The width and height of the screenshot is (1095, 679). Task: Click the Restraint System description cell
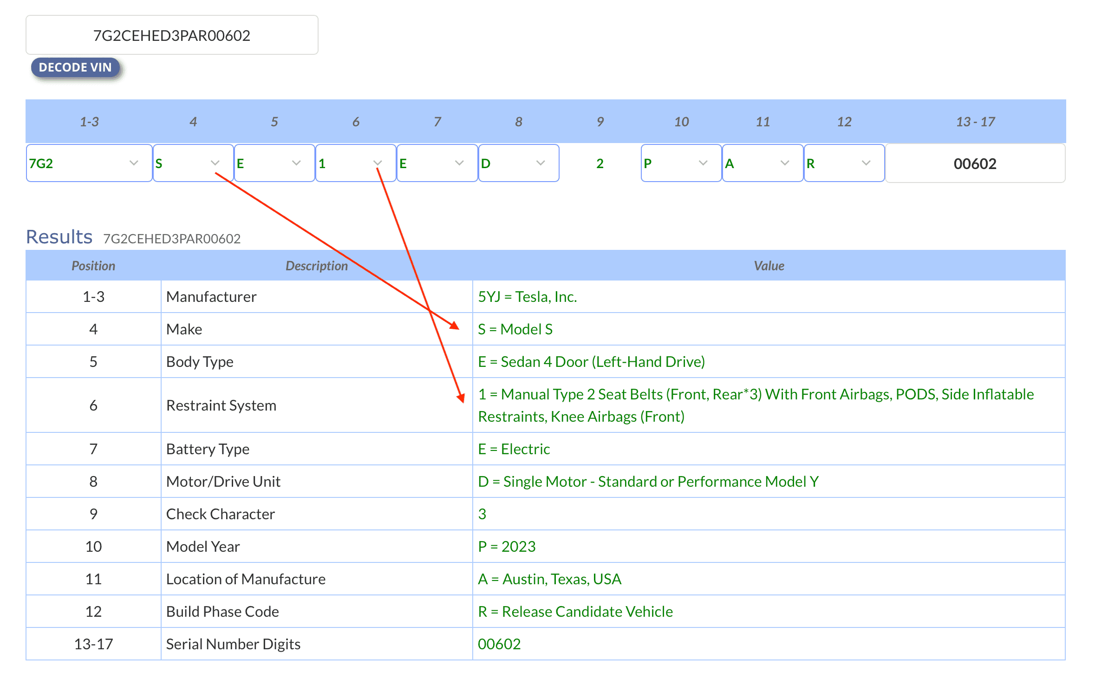[x=317, y=405]
